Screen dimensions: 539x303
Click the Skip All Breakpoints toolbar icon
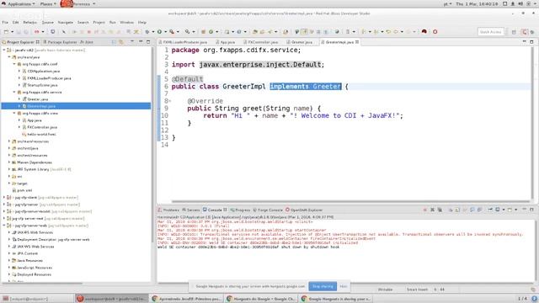click(64, 32)
